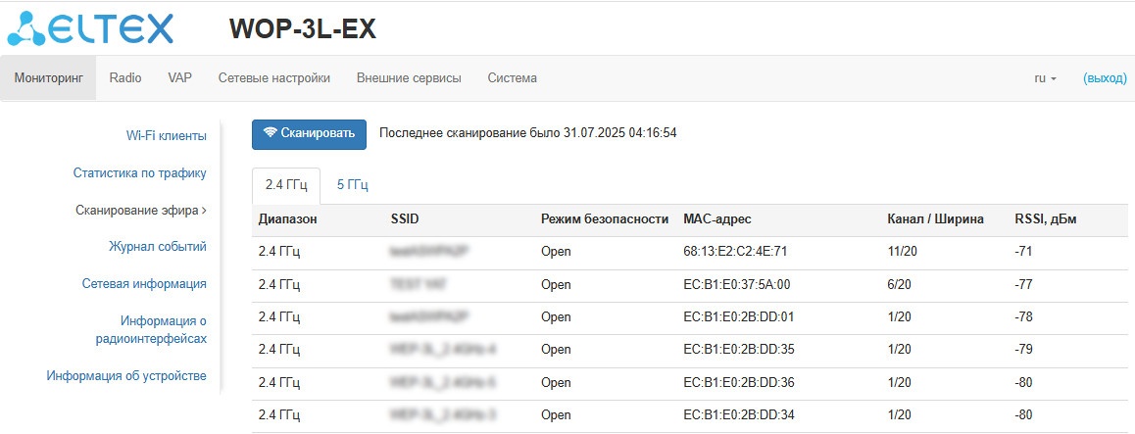Open Информация об устройстве
This screenshot has height=434, width=1135.
coord(126,375)
